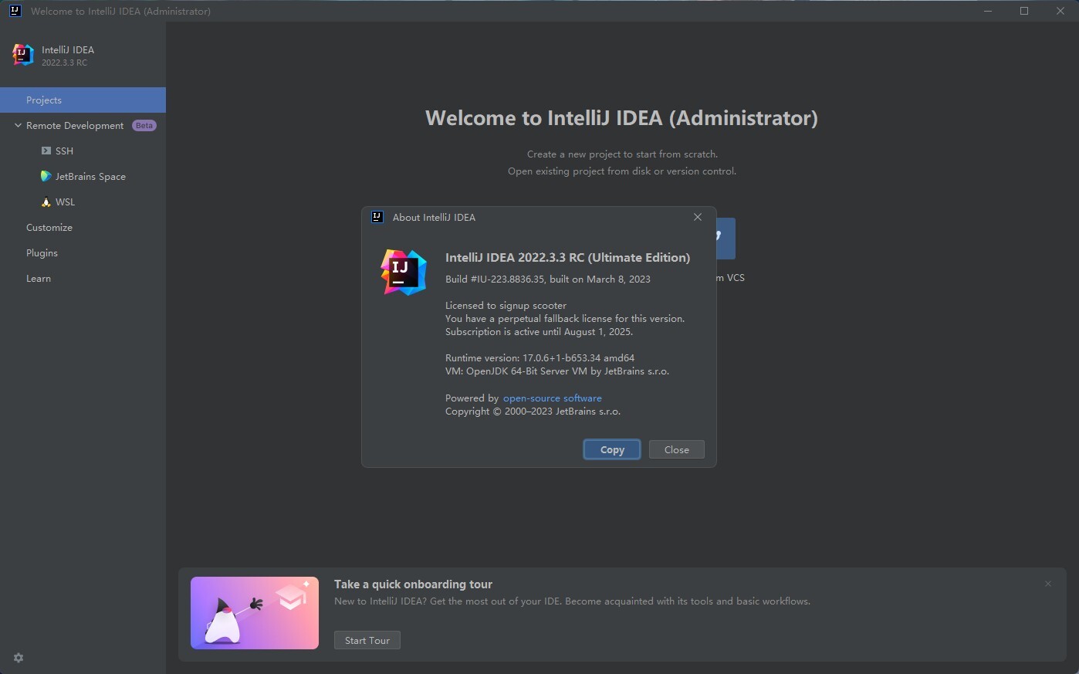Click the Build #IU-223.8836.35 text line
The width and height of the screenshot is (1079, 674).
548,279
